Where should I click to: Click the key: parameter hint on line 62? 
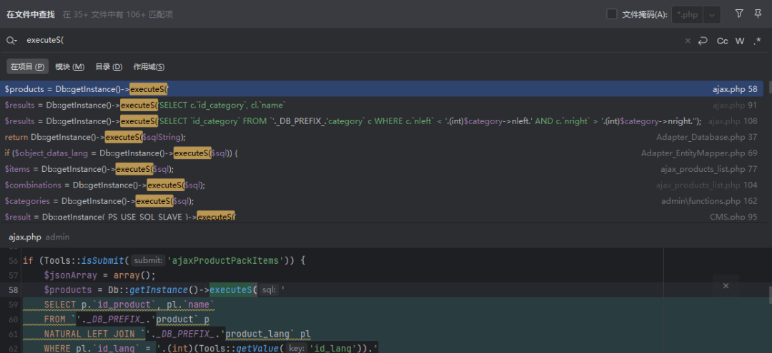[x=296, y=349]
